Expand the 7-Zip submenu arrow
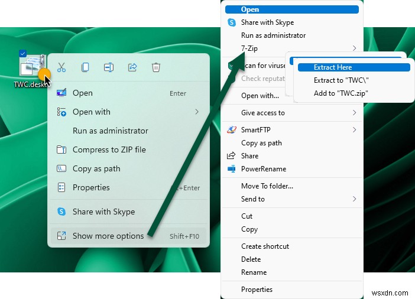 click(x=354, y=48)
